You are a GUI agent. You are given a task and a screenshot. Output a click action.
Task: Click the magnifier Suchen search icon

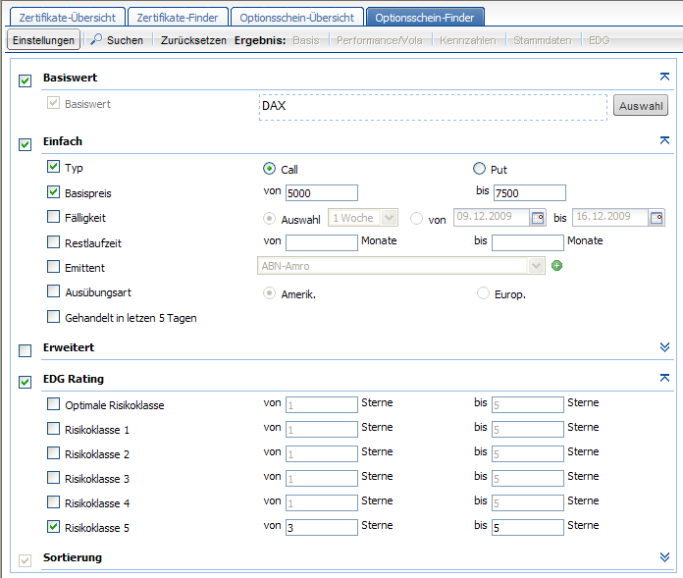click(96, 40)
